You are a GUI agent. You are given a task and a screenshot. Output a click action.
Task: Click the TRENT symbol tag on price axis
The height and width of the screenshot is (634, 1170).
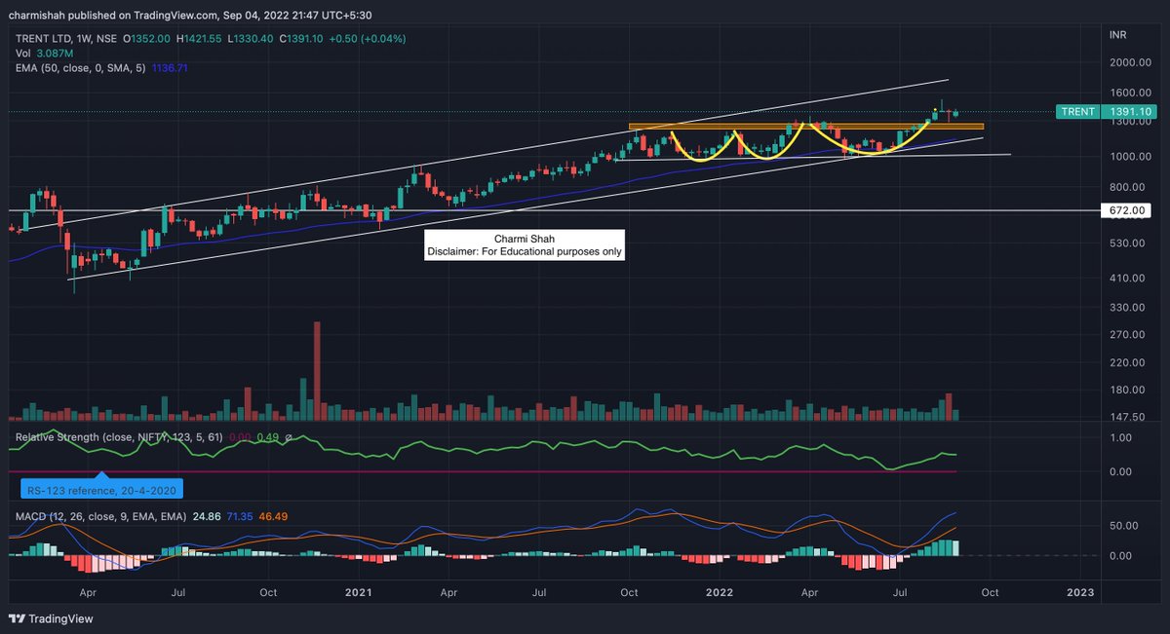[x=1079, y=112]
